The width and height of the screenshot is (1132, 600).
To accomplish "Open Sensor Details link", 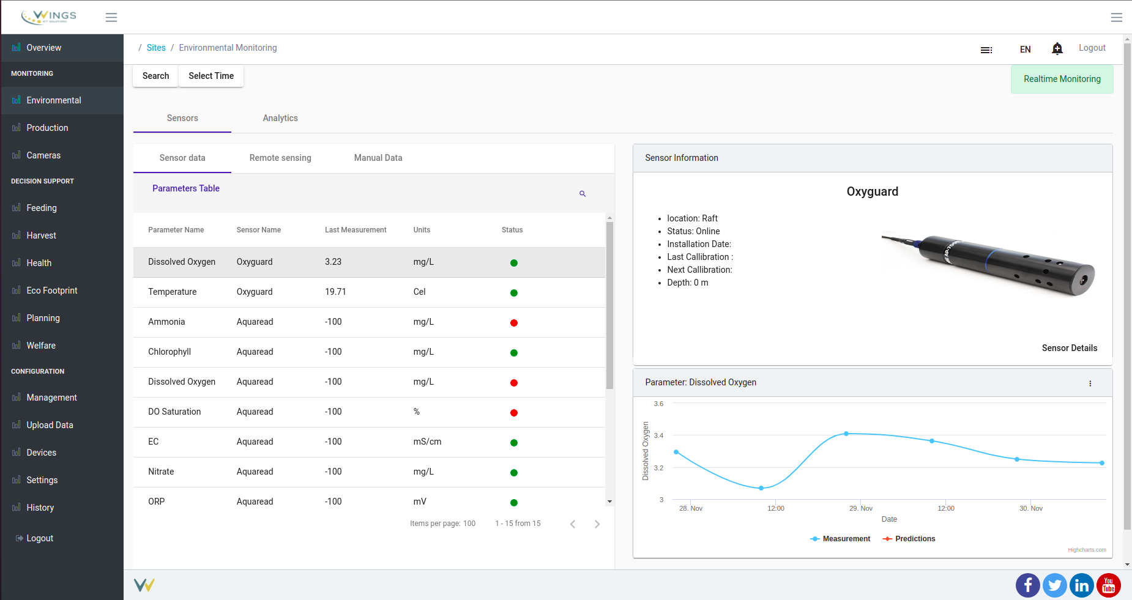I will [x=1069, y=348].
